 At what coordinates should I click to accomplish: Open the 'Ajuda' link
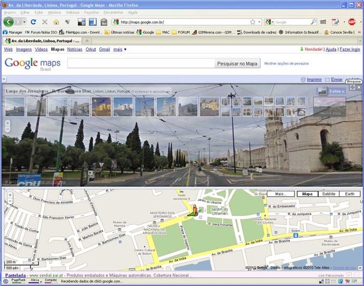(331, 49)
